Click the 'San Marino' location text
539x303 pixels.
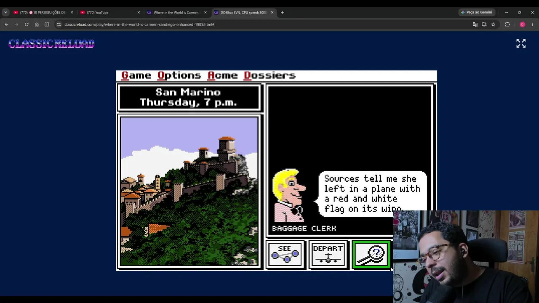188,92
